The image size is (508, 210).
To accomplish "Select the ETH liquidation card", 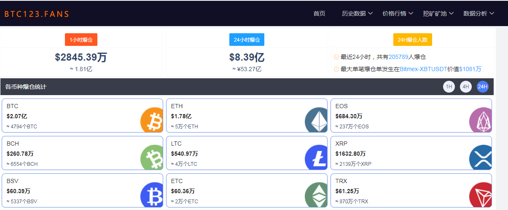I will (x=247, y=115).
